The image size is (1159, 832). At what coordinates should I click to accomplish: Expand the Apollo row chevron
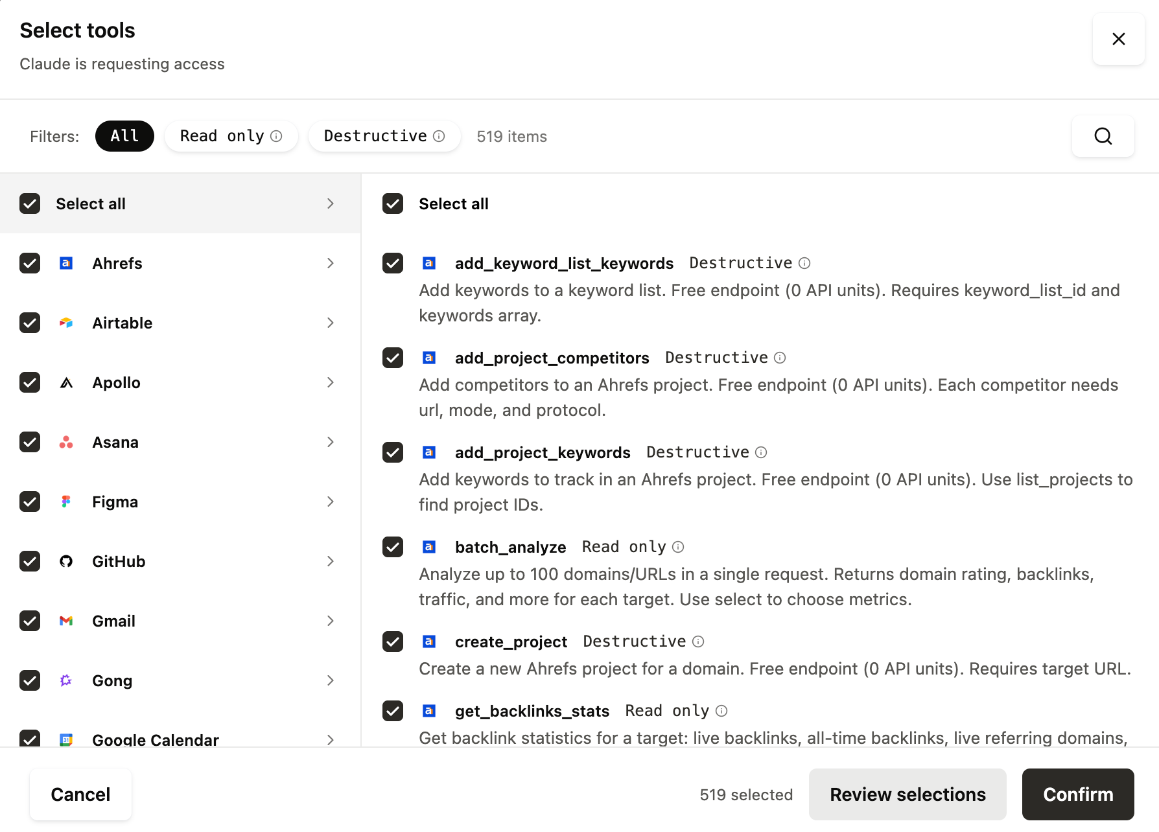pyautogui.click(x=331, y=382)
